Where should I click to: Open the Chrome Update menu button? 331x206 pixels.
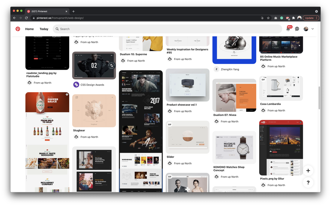[x=310, y=18]
